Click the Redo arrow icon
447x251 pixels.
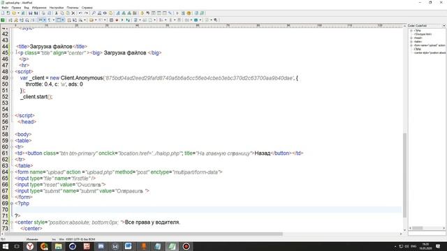click(86, 13)
